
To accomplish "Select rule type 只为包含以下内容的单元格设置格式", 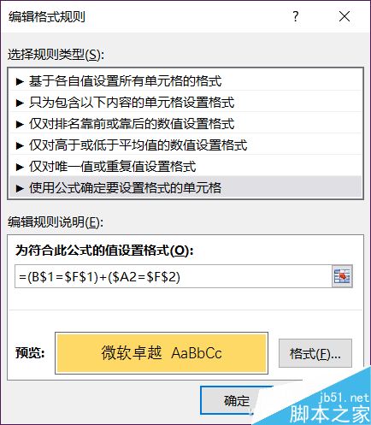I will (x=185, y=103).
